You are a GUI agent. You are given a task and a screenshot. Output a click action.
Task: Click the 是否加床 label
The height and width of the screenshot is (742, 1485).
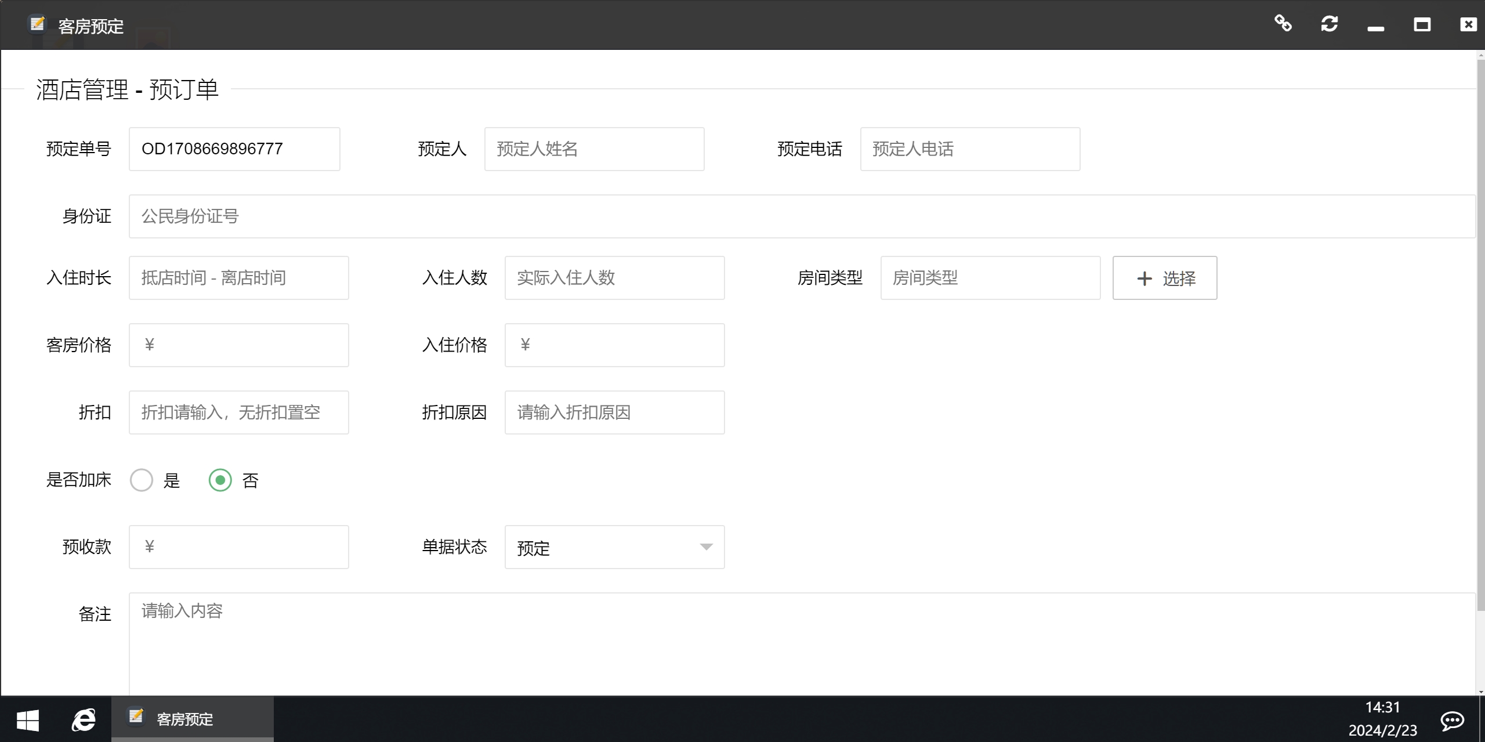tap(78, 480)
